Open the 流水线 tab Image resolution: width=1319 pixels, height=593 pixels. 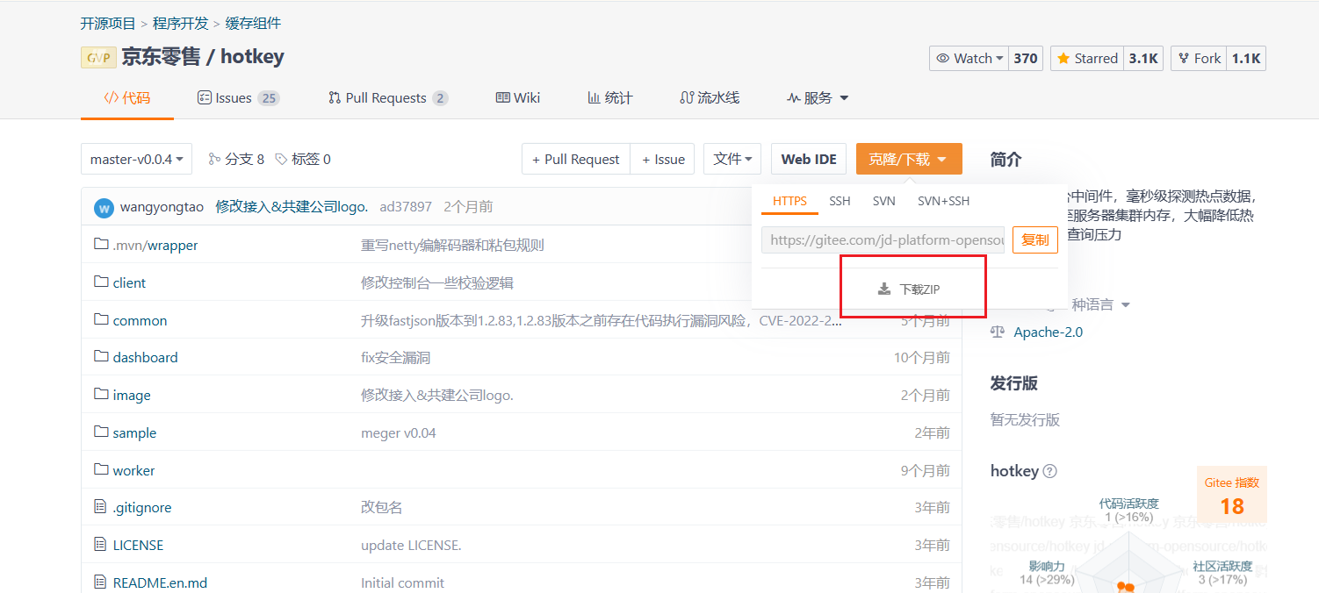pos(710,97)
